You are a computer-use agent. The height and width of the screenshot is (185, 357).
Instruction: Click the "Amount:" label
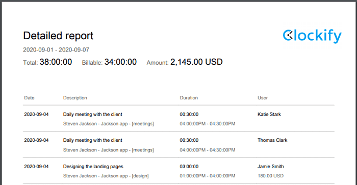[158, 63]
